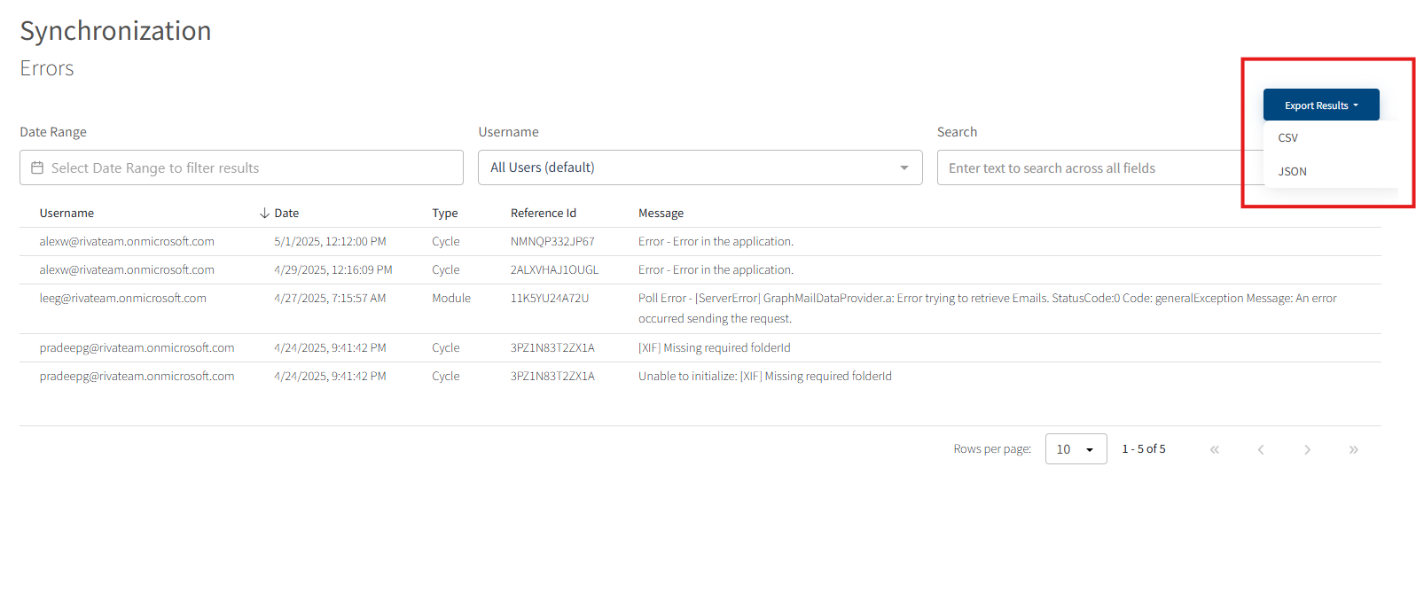Open the Rows per page selector
Image resolution: width=1416 pixels, height=615 pixels.
click(1076, 449)
